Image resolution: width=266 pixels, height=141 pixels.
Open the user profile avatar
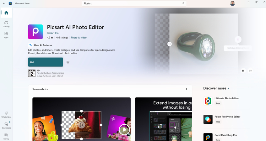pyautogui.click(x=232, y=3)
